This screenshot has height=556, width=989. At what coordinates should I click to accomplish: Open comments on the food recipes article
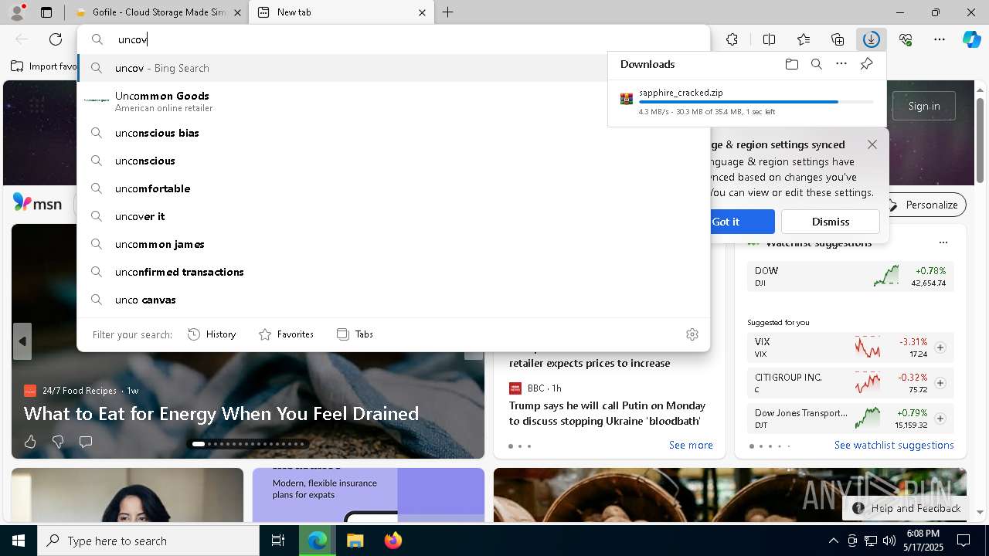click(x=86, y=442)
